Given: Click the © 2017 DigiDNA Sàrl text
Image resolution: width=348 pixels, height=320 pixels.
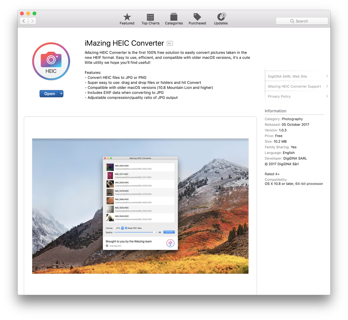Looking at the screenshot, I should tap(282, 164).
